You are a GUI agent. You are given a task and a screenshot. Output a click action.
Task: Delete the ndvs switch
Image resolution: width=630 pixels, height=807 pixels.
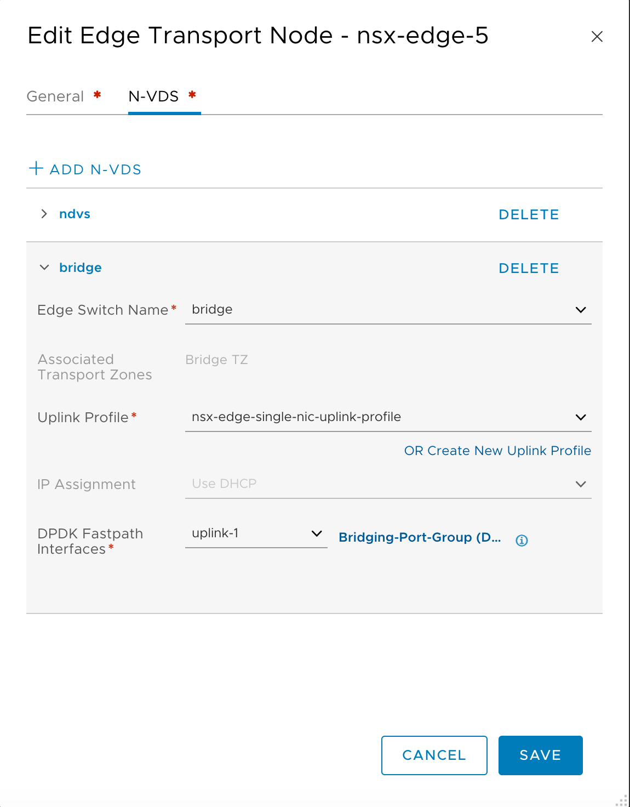tap(528, 215)
